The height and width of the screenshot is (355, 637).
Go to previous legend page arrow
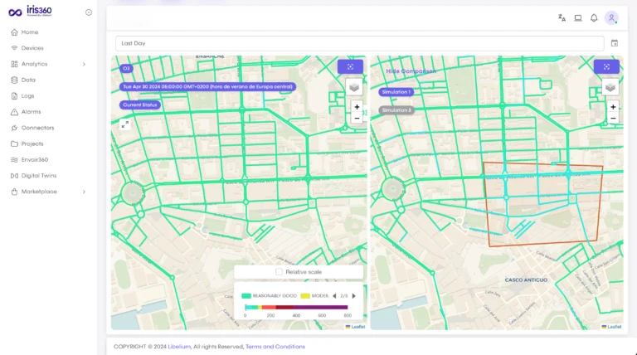click(334, 296)
